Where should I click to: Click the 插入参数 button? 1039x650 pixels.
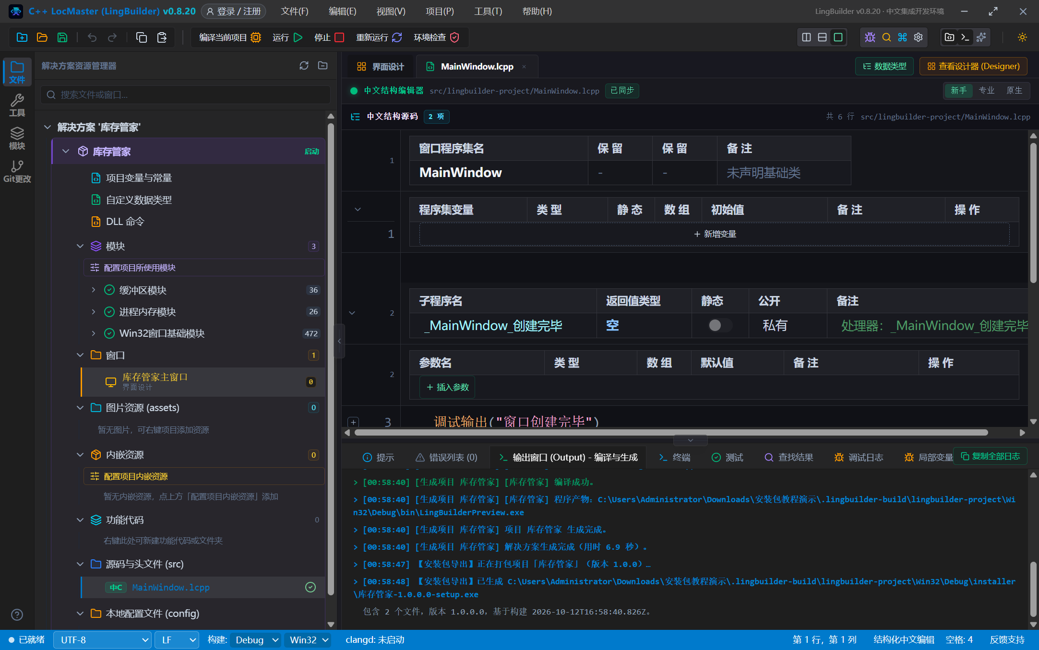[x=447, y=387]
